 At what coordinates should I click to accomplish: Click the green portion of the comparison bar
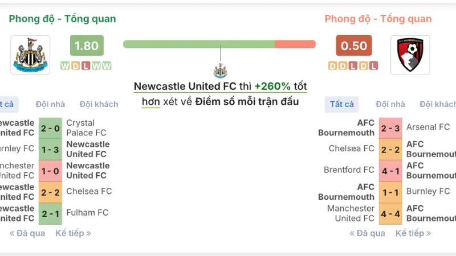(198, 44)
